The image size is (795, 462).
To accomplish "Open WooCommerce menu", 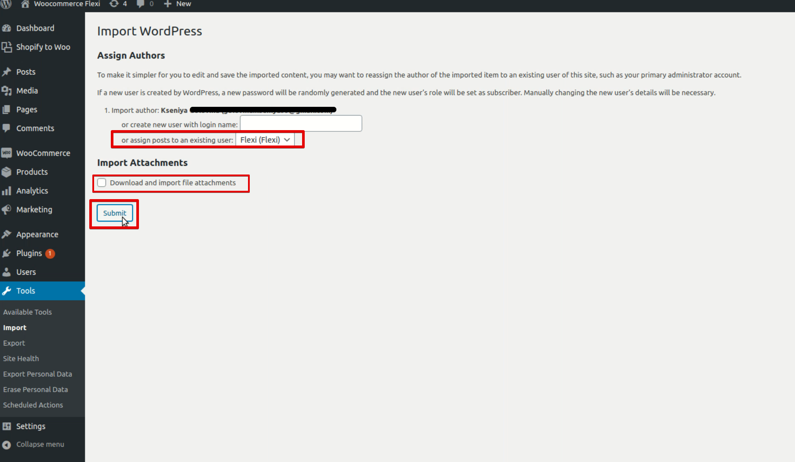I will tap(43, 153).
